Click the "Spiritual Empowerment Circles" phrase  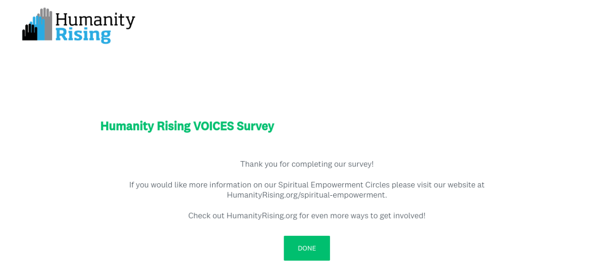point(334,185)
